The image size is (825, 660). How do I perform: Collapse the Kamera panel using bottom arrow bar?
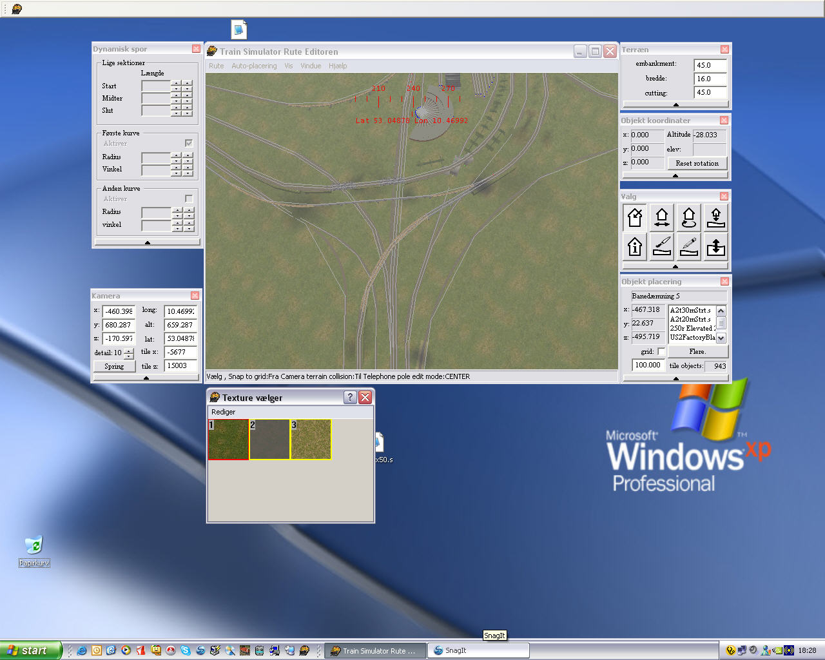pos(146,378)
